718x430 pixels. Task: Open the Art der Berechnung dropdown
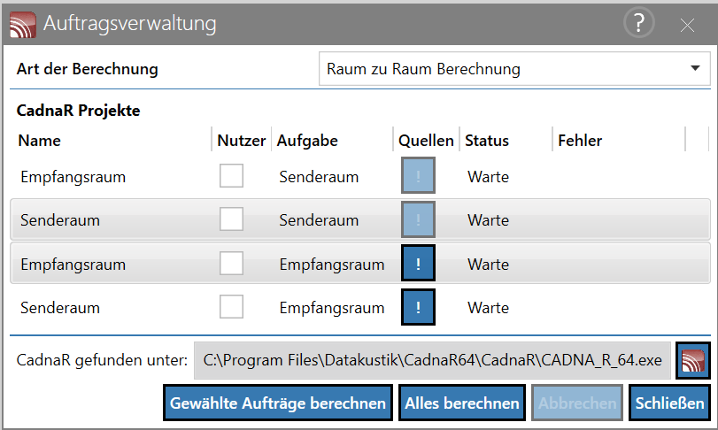point(514,69)
